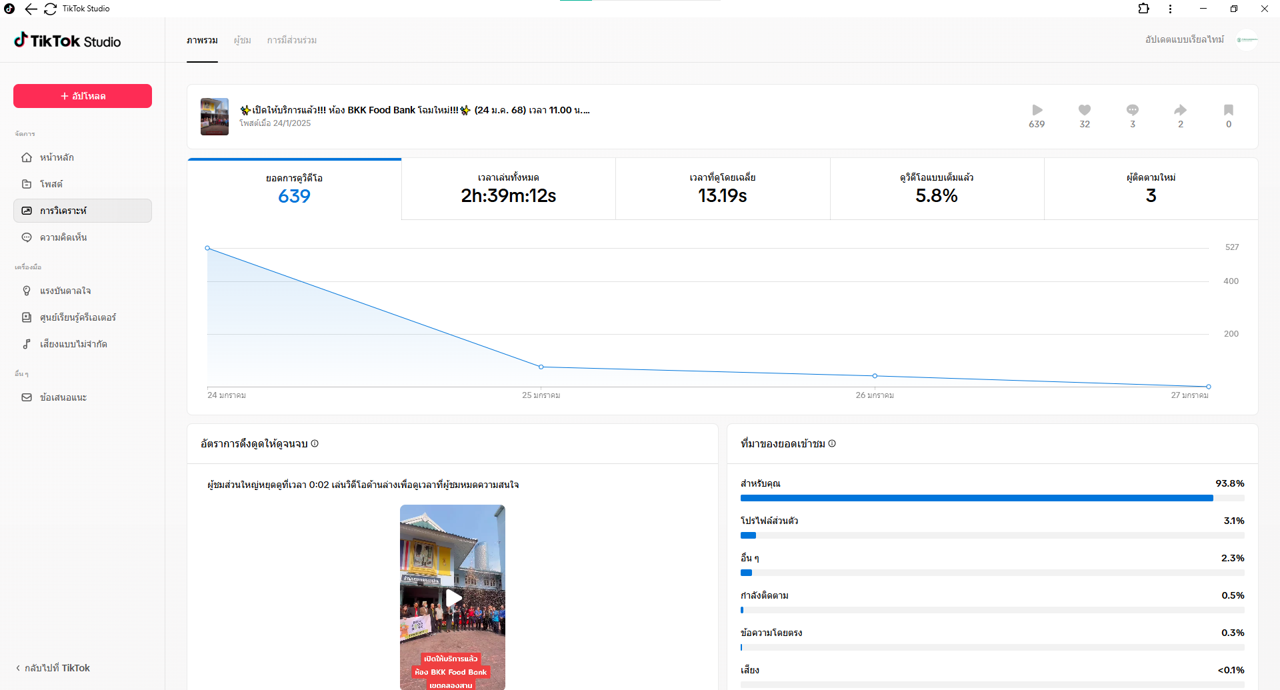1280x690 pixels.
Task: Click the สำหรับคุณ 93.8% progress bar
Action: pyautogui.click(x=992, y=498)
